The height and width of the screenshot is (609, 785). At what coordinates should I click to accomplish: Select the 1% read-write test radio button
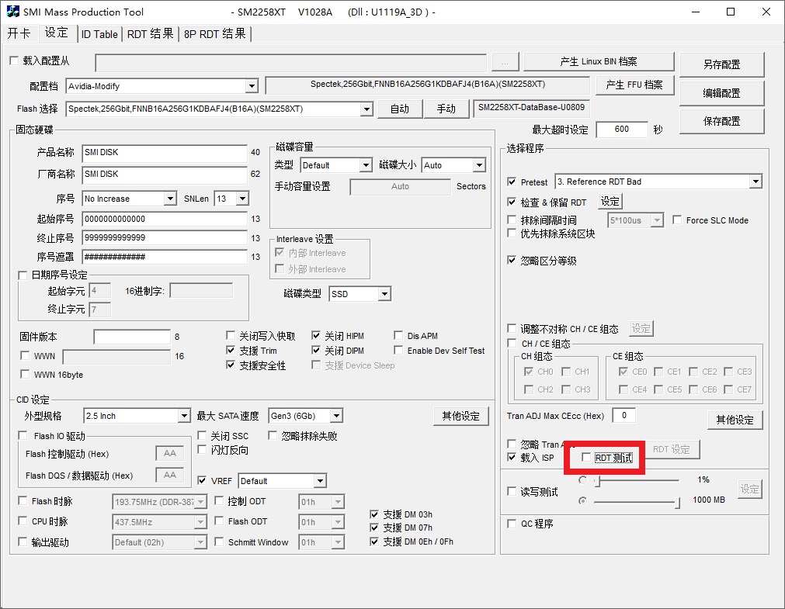(x=582, y=480)
